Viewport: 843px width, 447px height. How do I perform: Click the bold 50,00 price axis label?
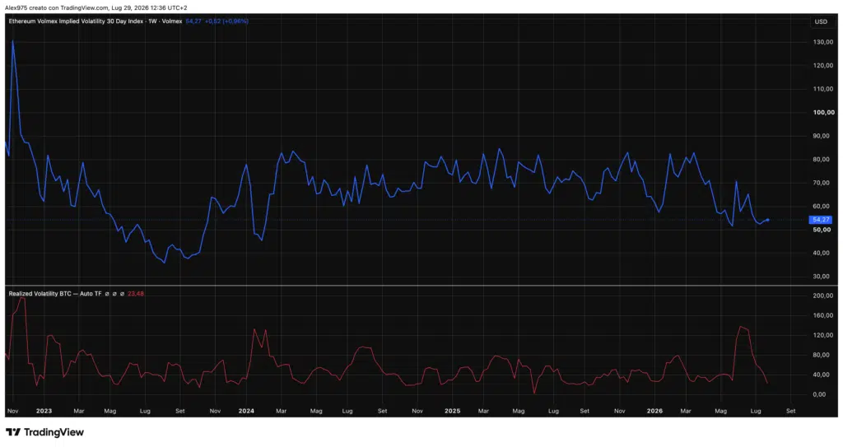(x=822, y=230)
